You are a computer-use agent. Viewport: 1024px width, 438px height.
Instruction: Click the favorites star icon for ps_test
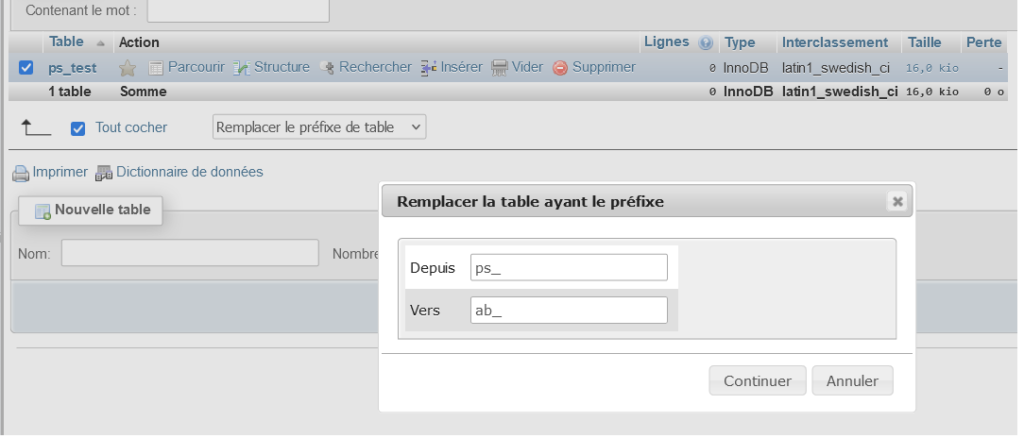point(128,68)
